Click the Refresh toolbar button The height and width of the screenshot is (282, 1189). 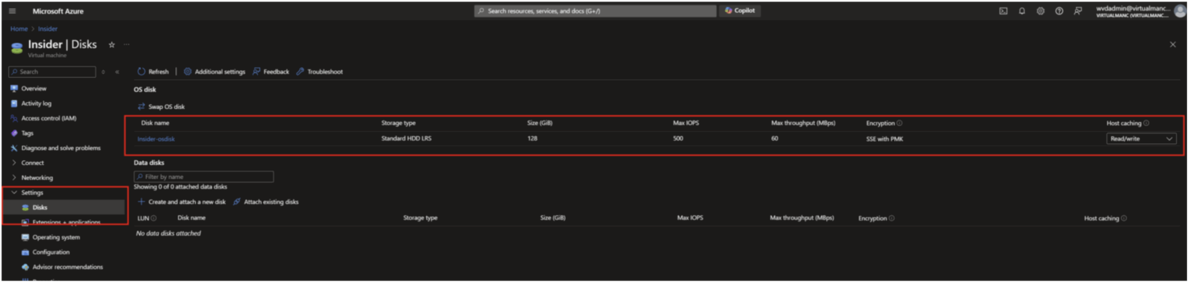153,72
